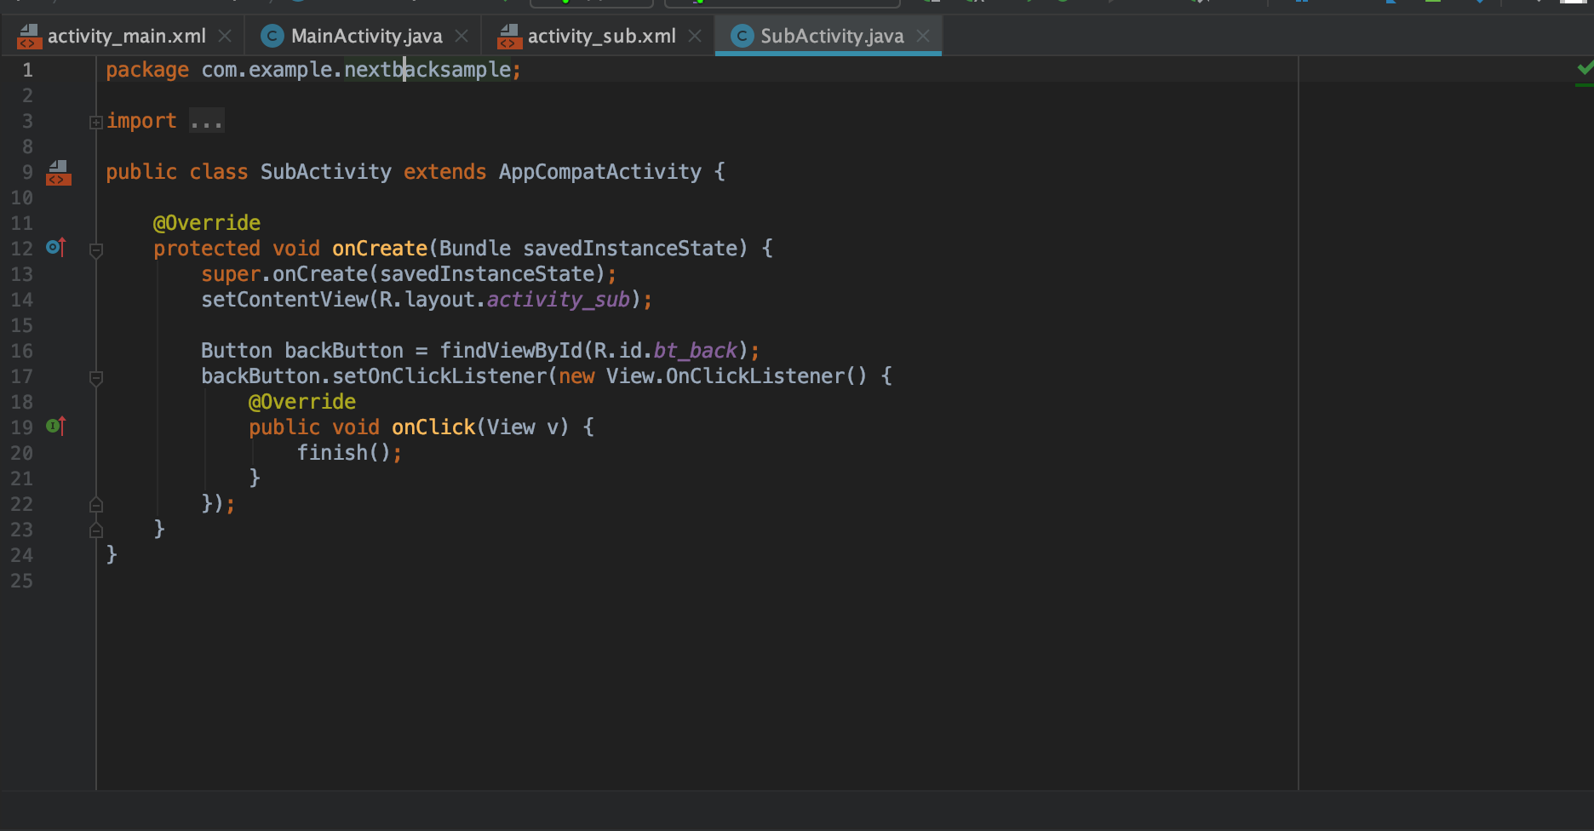The width and height of the screenshot is (1594, 831).
Task: Click the 'onCreate' method name on line 12
Action: coord(380,249)
